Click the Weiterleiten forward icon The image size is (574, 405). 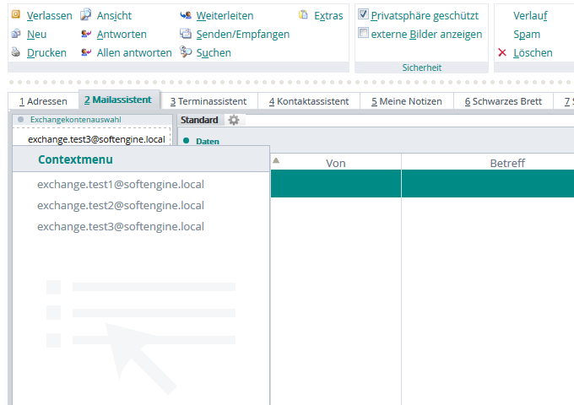tap(186, 15)
